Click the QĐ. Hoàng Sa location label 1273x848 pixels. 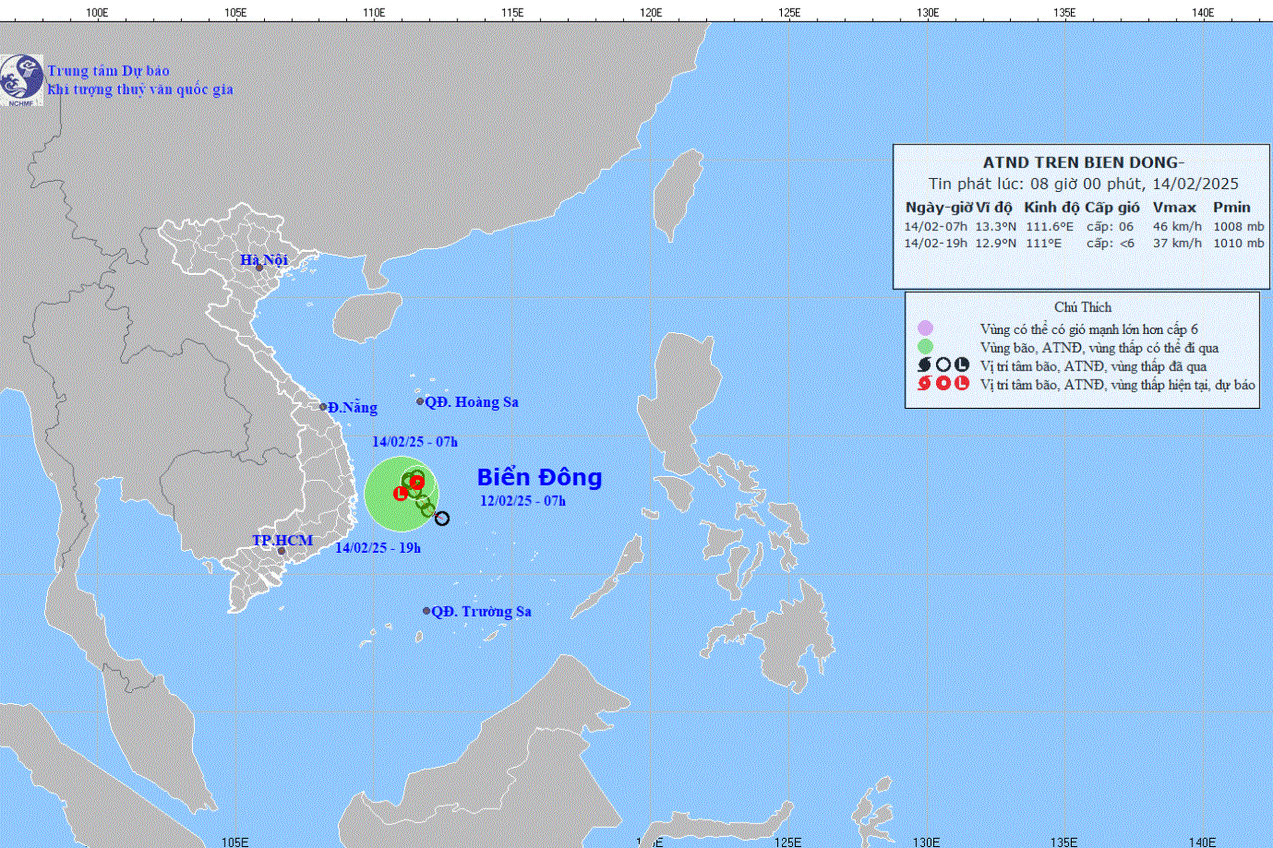471,402
